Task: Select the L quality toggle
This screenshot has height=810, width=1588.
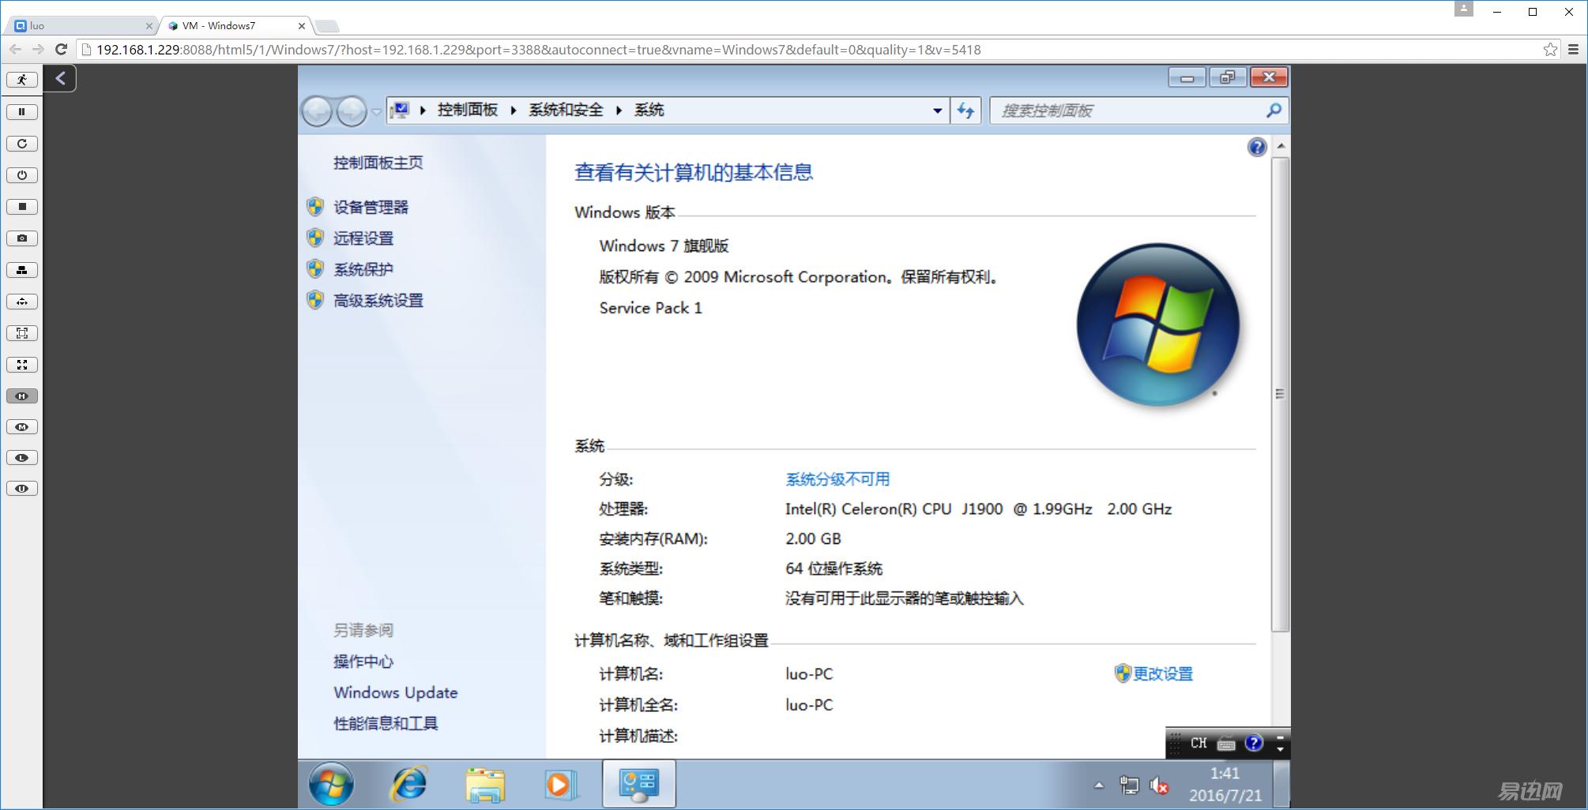Action: pyautogui.click(x=22, y=458)
